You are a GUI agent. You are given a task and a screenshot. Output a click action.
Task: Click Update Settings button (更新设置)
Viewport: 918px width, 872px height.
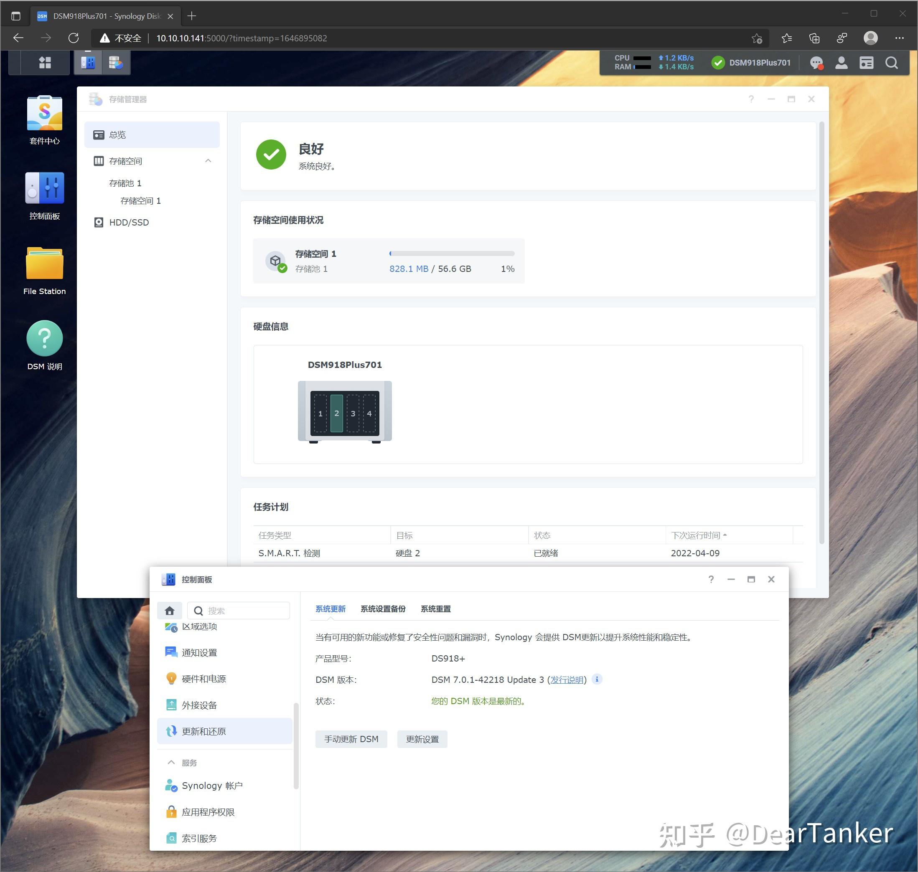(x=422, y=739)
